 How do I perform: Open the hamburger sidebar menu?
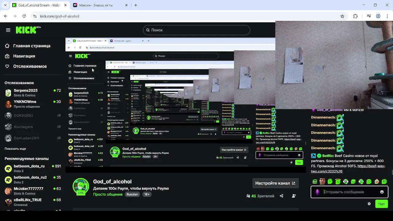pos(8,30)
